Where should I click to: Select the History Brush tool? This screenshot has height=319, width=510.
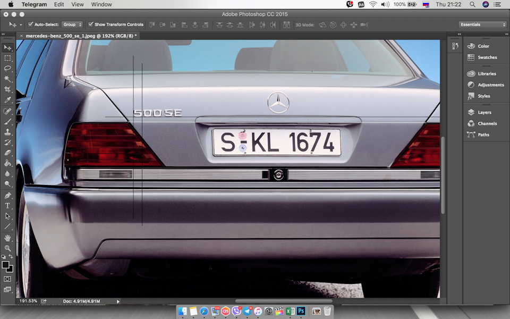point(7,142)
